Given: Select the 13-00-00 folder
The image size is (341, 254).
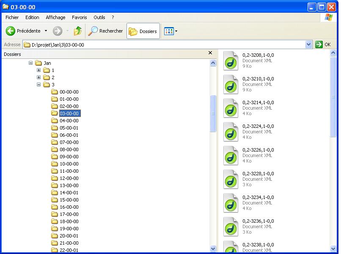Looking at the screenshot, I should tap(65, 185).
